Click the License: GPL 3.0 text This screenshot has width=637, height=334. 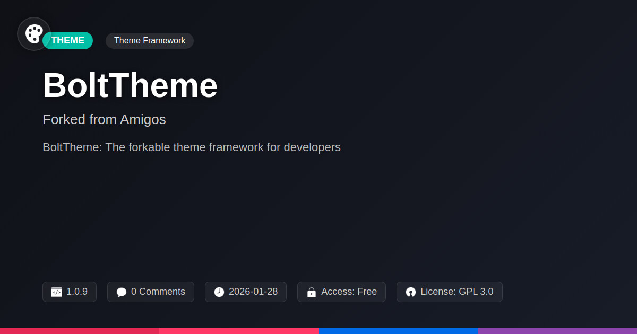(x=457, y=292)
